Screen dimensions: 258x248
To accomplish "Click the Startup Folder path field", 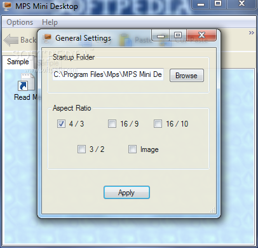I will (x=108, y=74).
